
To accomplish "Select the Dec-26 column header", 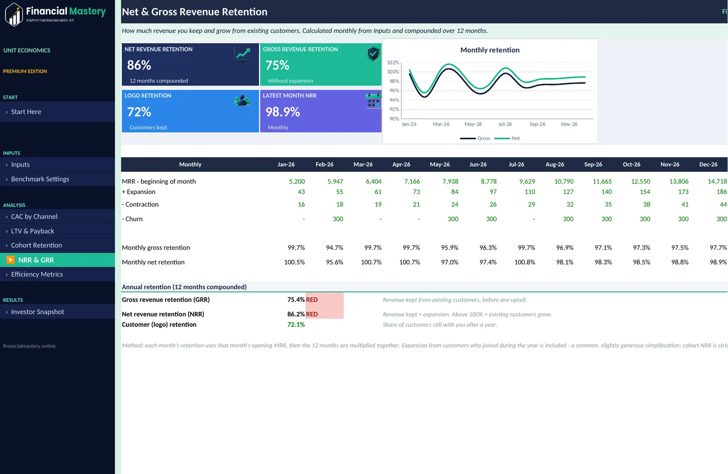I will point(708,165).
